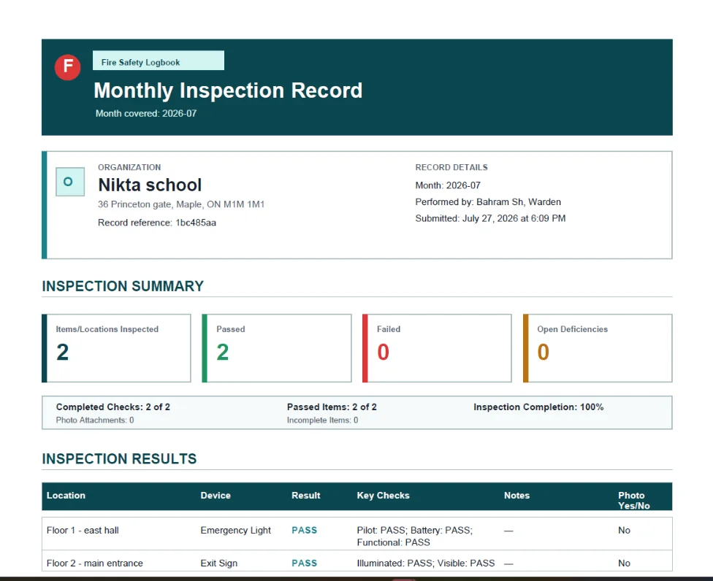Viewport: 713px width, 581px height.
Task: Click Inspection Completion: 100%
Action: click(538, 407)
